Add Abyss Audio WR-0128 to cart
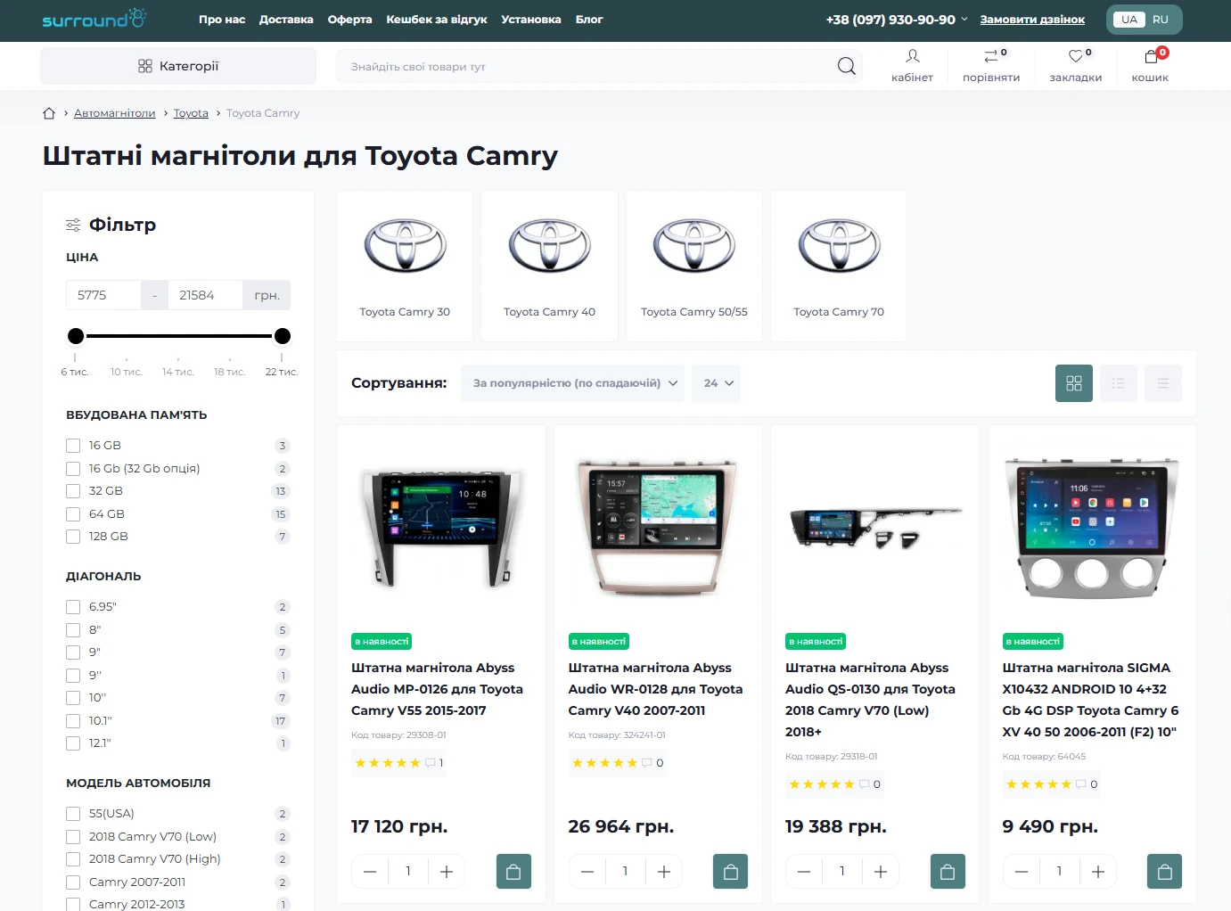The height and width of the screenshot is (911, 1231). (x=731, y=872)
